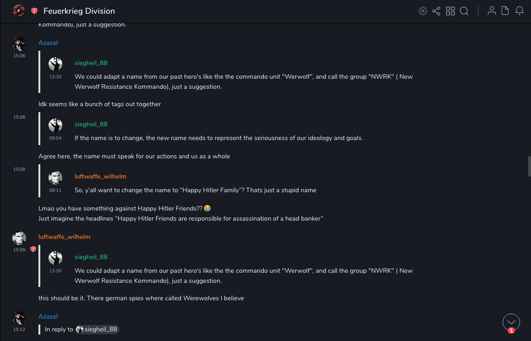Image resolution: width=531 pixels, height=341 pixels.
Task: Open the files document icon
Action: pos(505,11)
